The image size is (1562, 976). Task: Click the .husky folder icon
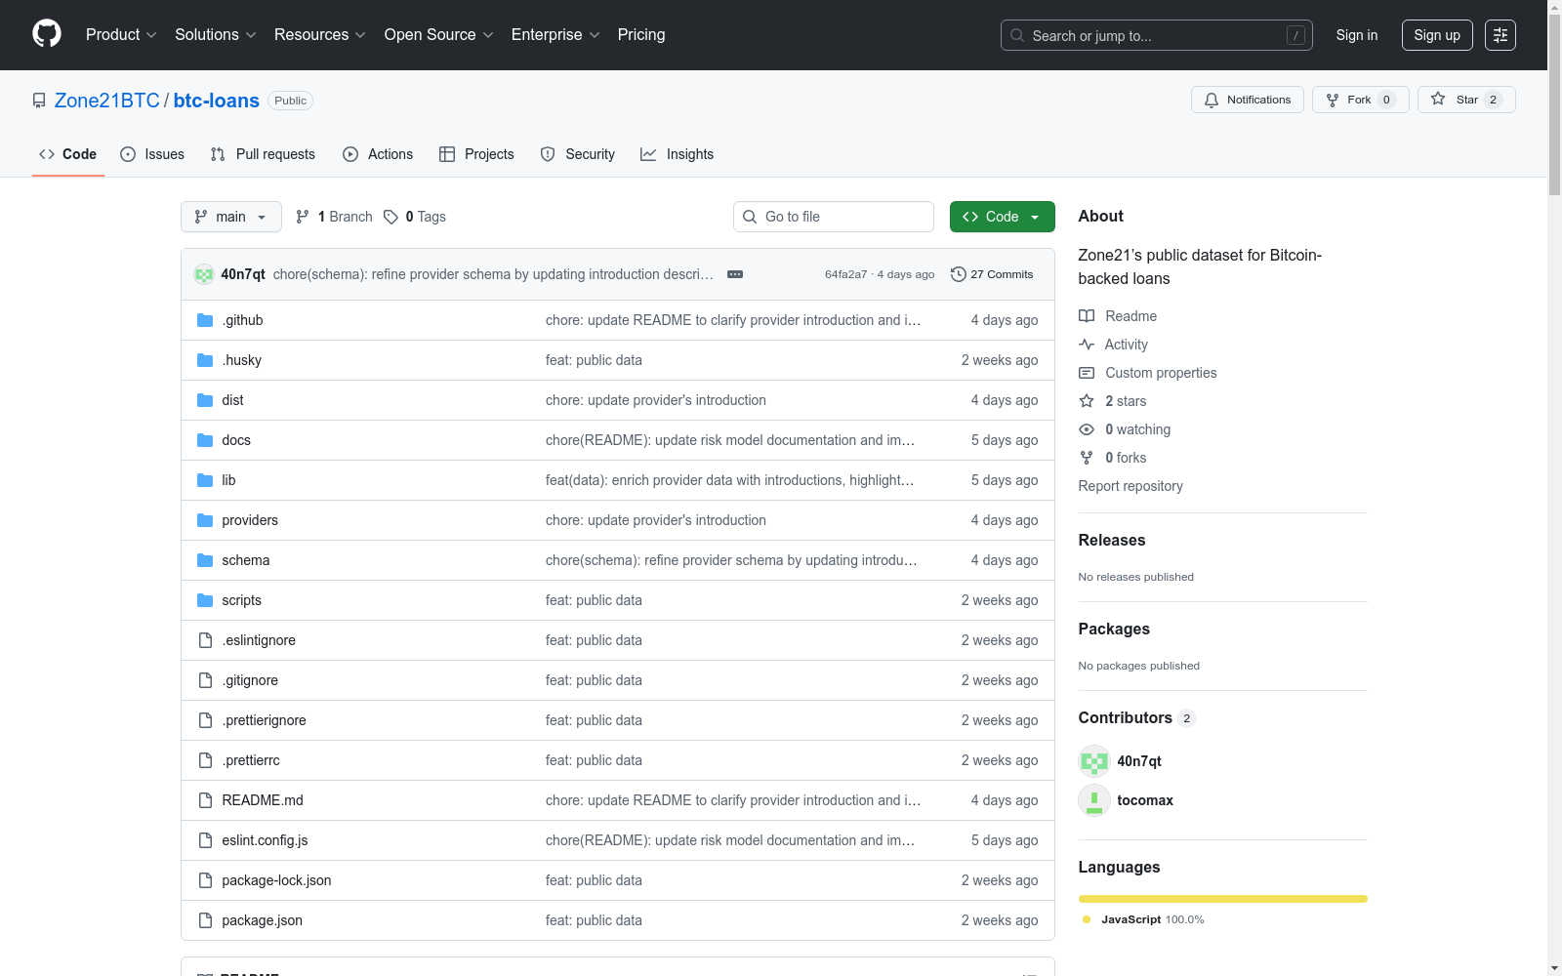pyautogui.click(x=205, y=360)
